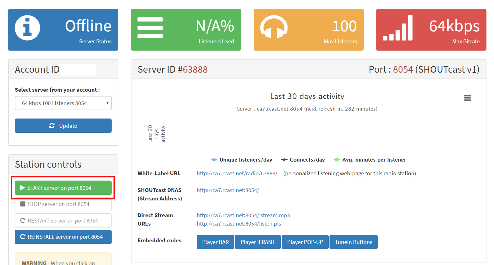Open the White-Label URL link
Viewport: 494px width, 265px height.
click(237, 173)
